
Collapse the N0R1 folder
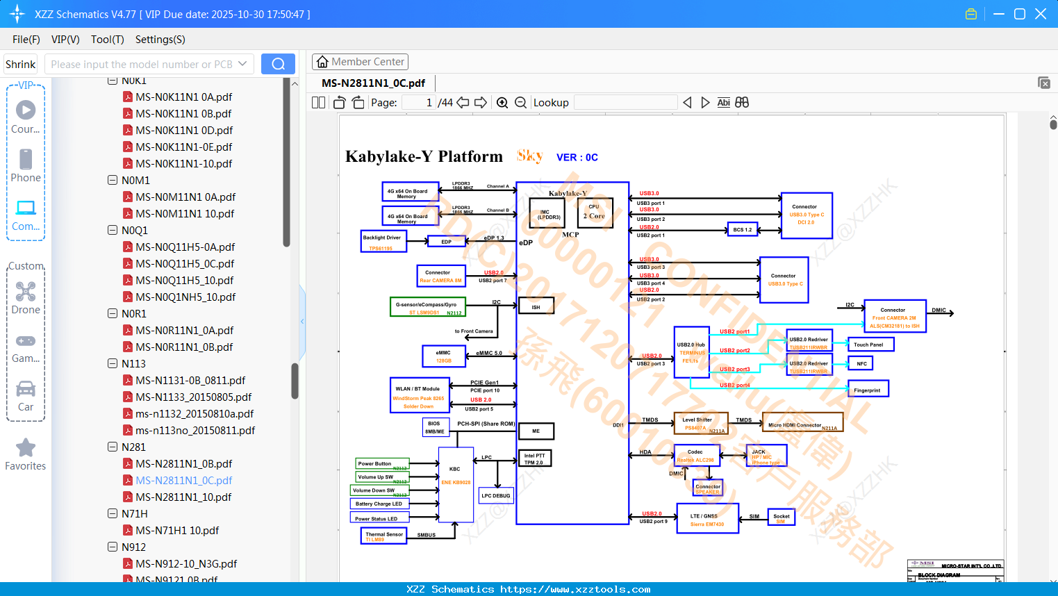click(x=113, y=313)
